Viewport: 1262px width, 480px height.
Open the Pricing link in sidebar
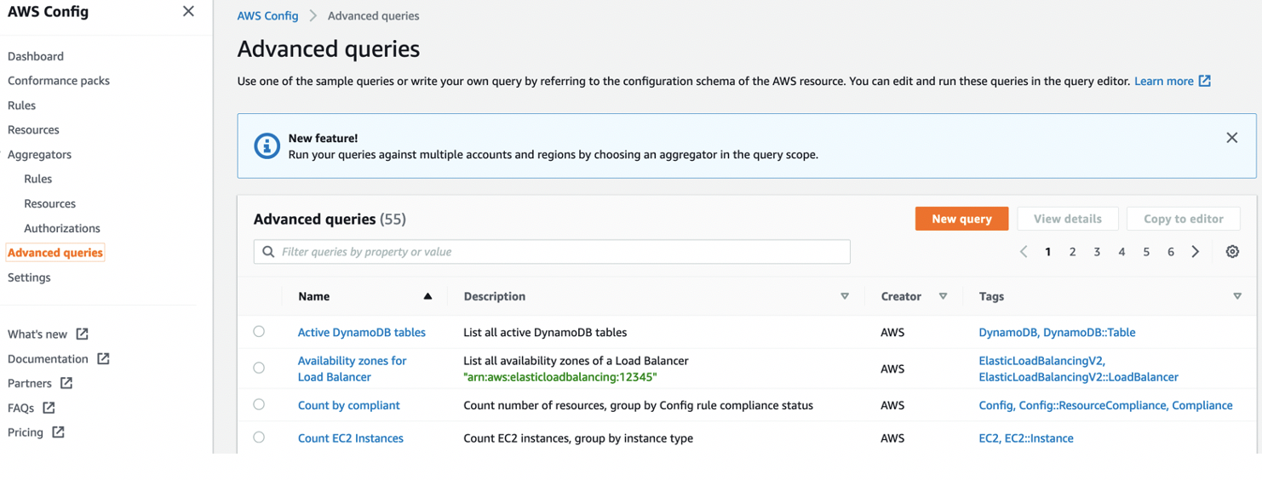point(26,432)
